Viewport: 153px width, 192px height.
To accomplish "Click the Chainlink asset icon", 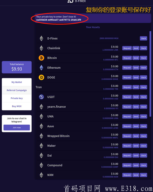I will click(x=41, y=48).
